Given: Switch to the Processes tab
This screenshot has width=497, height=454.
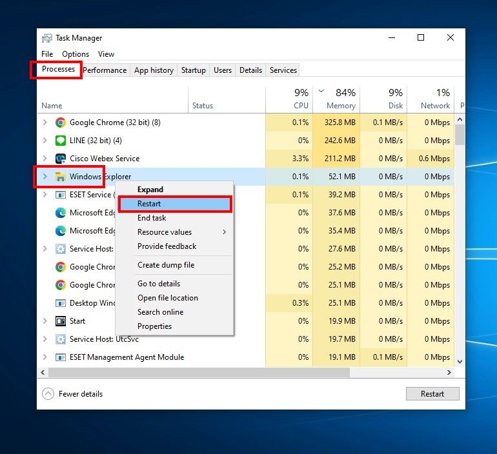Looking at the screenshot, I should (x=58, y=69).
